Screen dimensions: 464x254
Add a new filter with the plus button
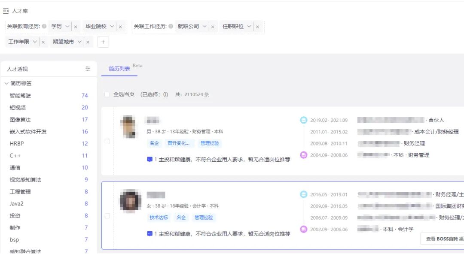103,42
